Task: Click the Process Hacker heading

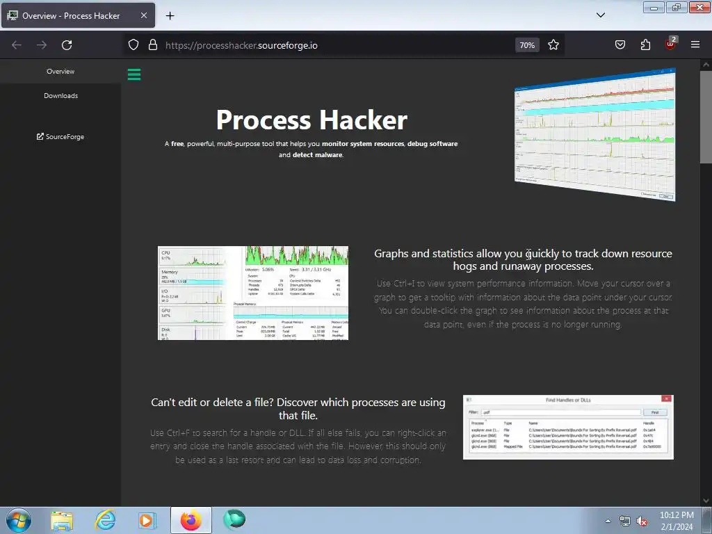Action: [x=311, y=120]
